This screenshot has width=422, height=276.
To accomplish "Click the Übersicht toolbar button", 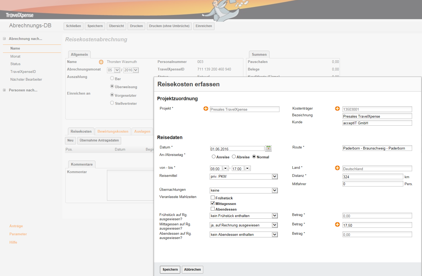I will pyautogui.click(x=116, y=26).
